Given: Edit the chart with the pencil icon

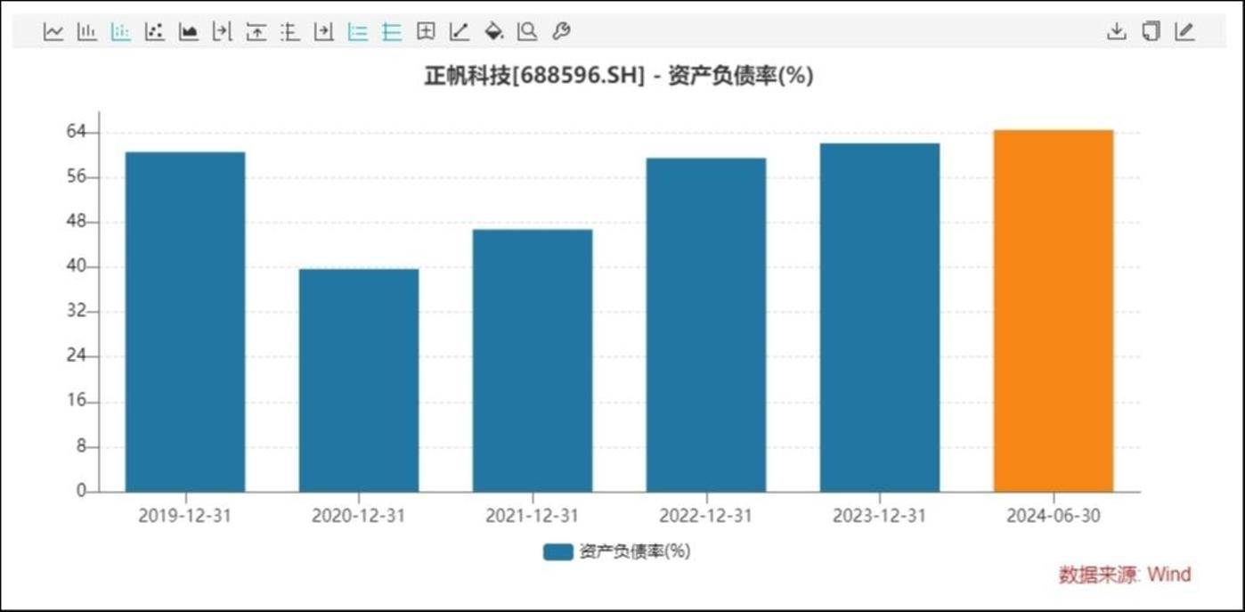Looking at the screenshot, I should (1184, 32).
